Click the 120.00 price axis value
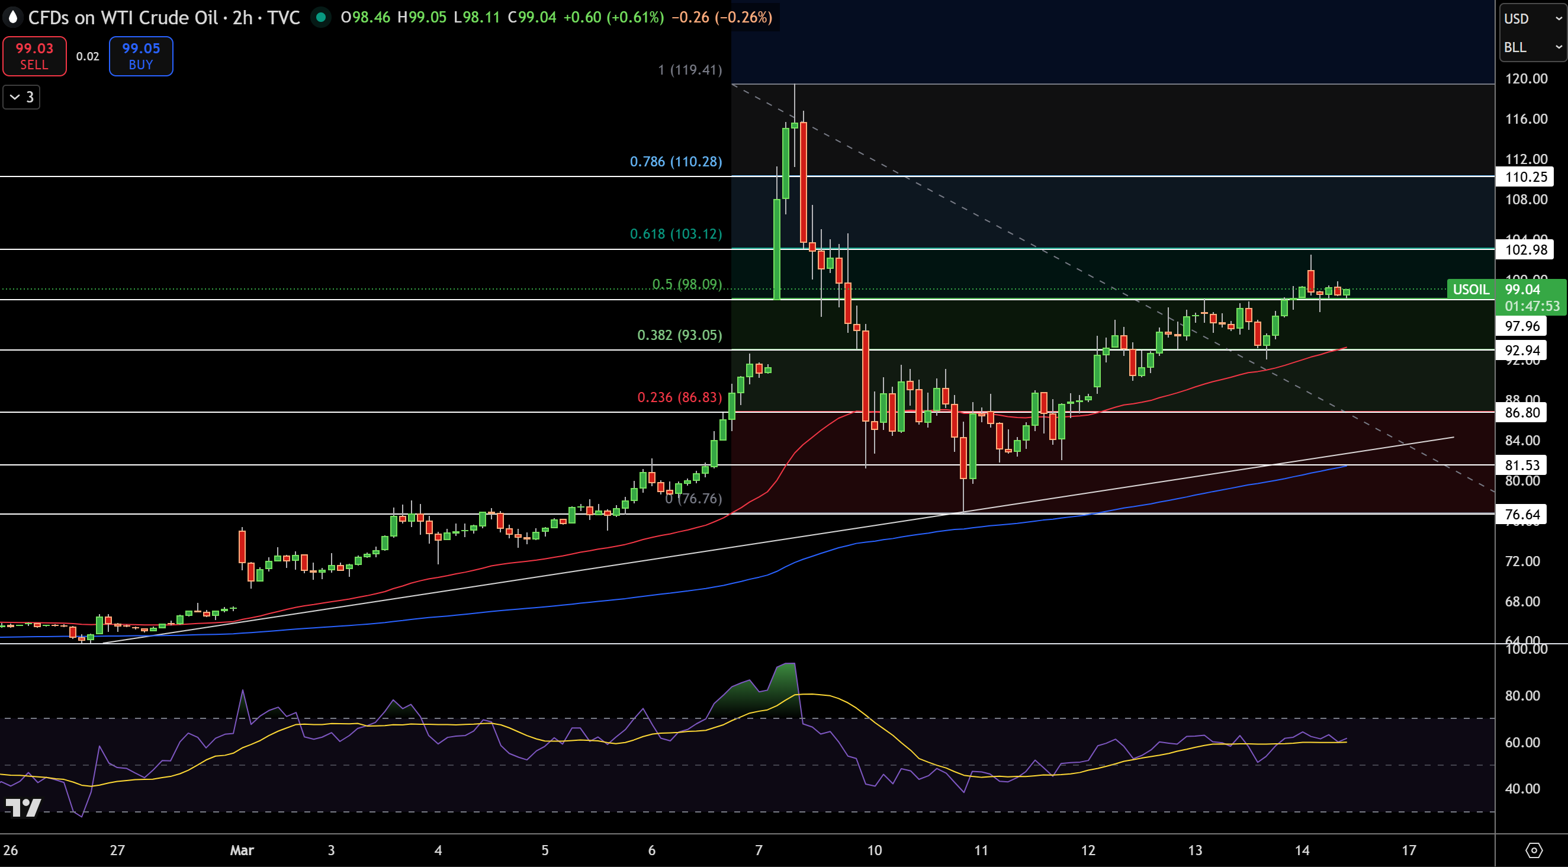Screen dimensions: 1568x867 1526,79
